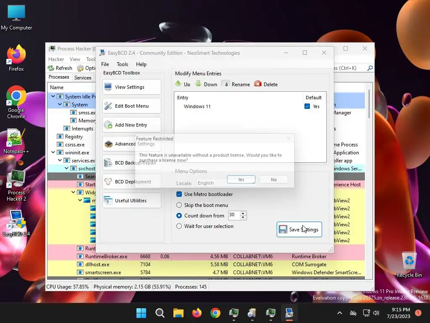This screenshot has width=430, height=323.
Task: Click Chrome icon in taskbar
Action: [215, 313]
